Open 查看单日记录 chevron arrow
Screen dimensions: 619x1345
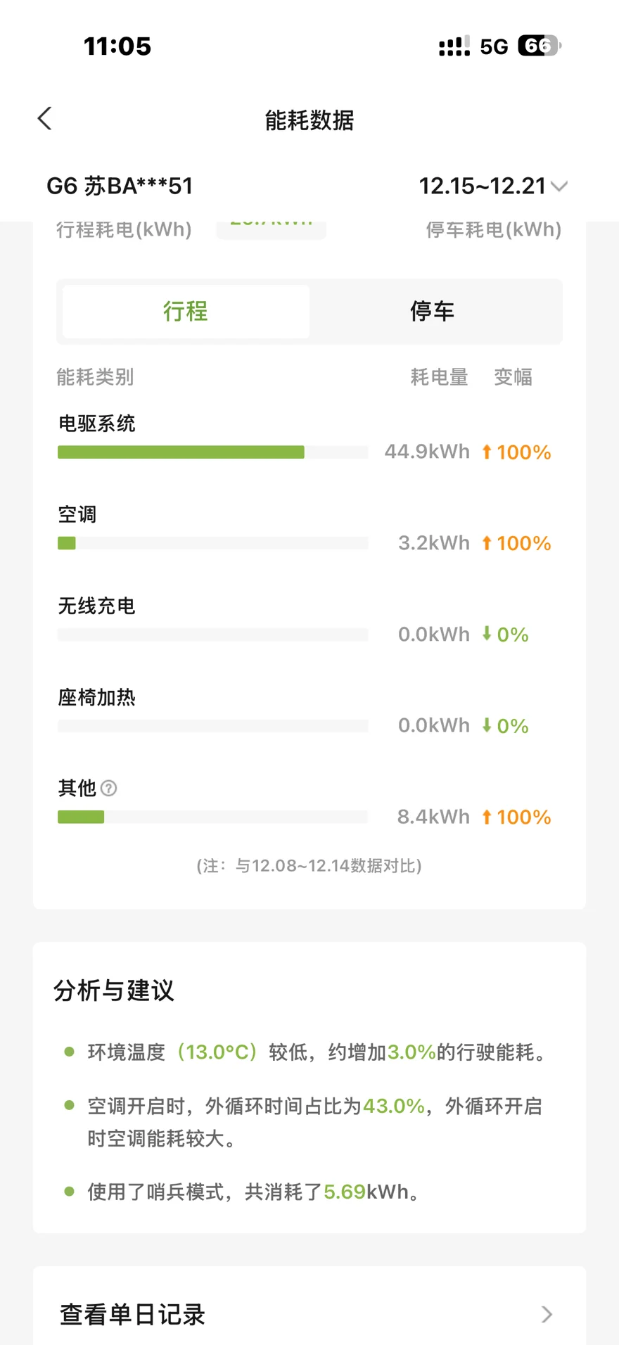coord(547,1314)
